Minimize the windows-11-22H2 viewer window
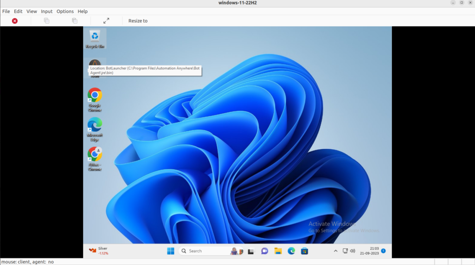Viewport: 475px width, 265px height. point(453,3)
